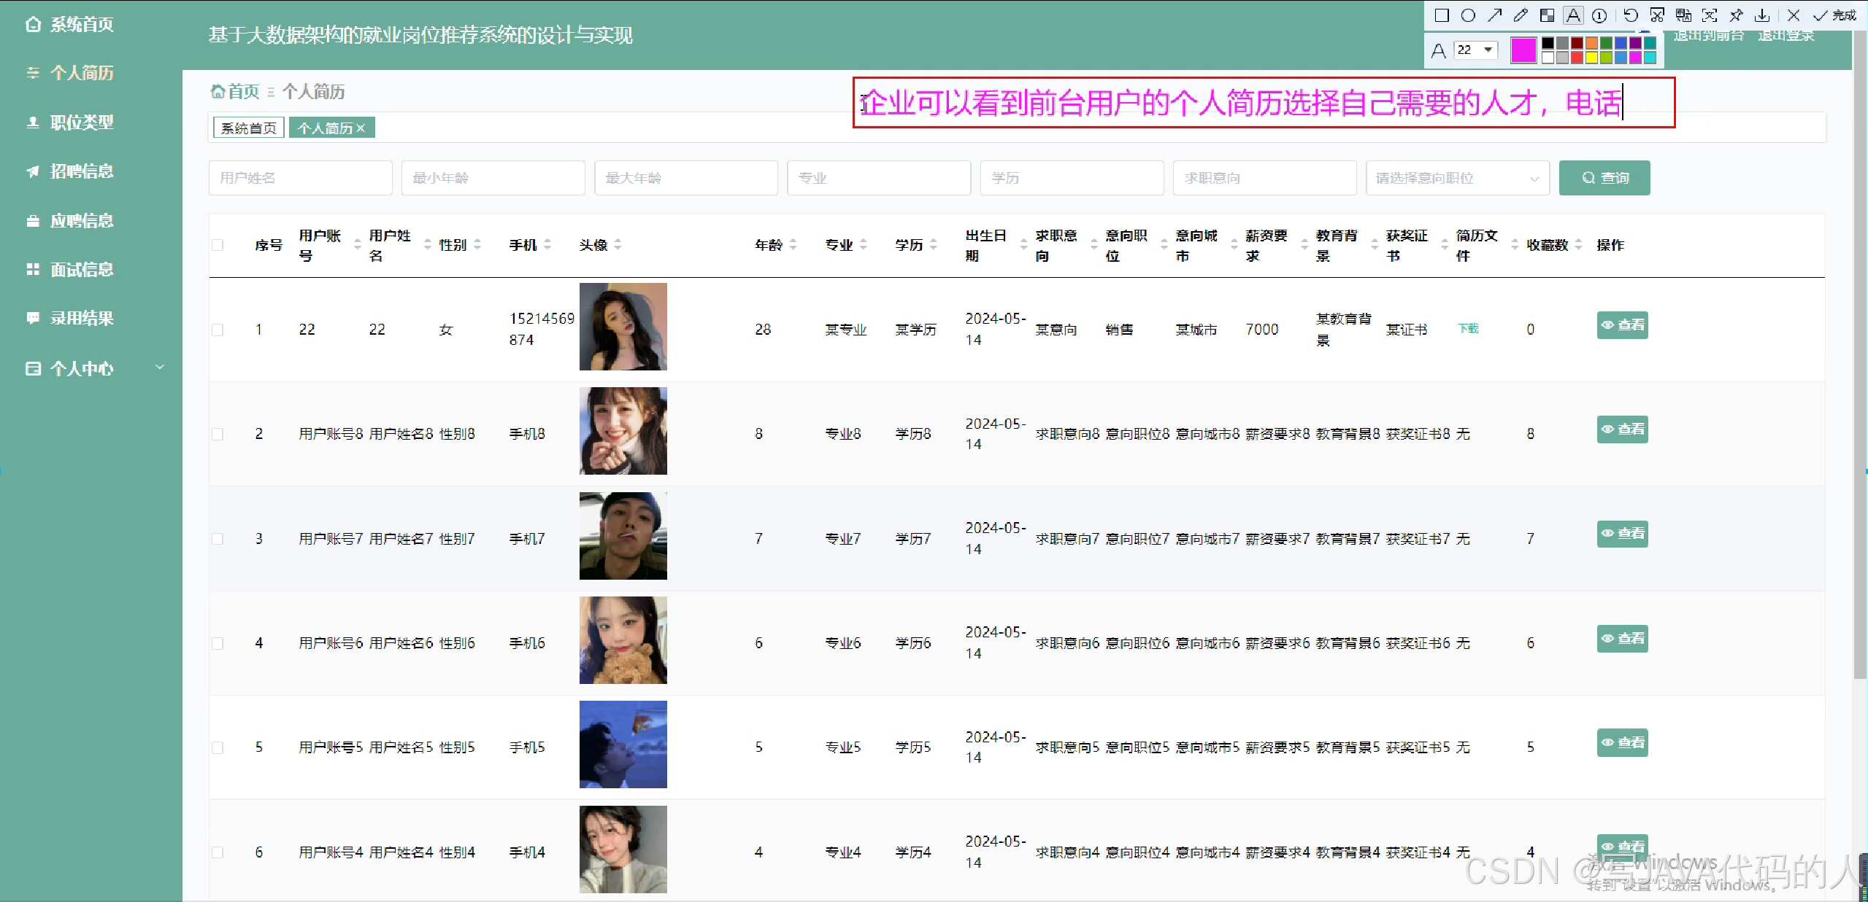The height and width of the screenshot is (902, 1868).
Task: Sort the table by 手机 column arrows
Action: coord(547,245)
